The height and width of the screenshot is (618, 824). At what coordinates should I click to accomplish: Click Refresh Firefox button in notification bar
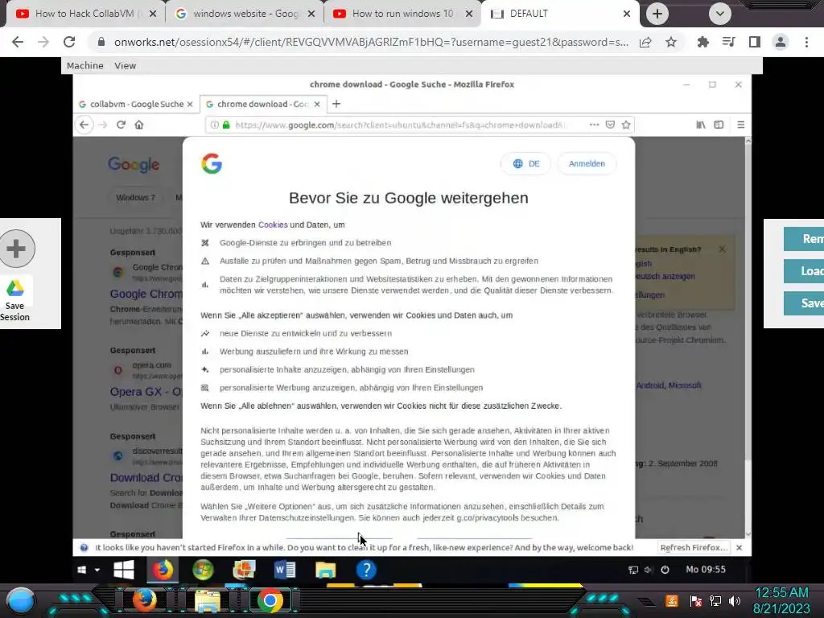[x=694, y=547]
